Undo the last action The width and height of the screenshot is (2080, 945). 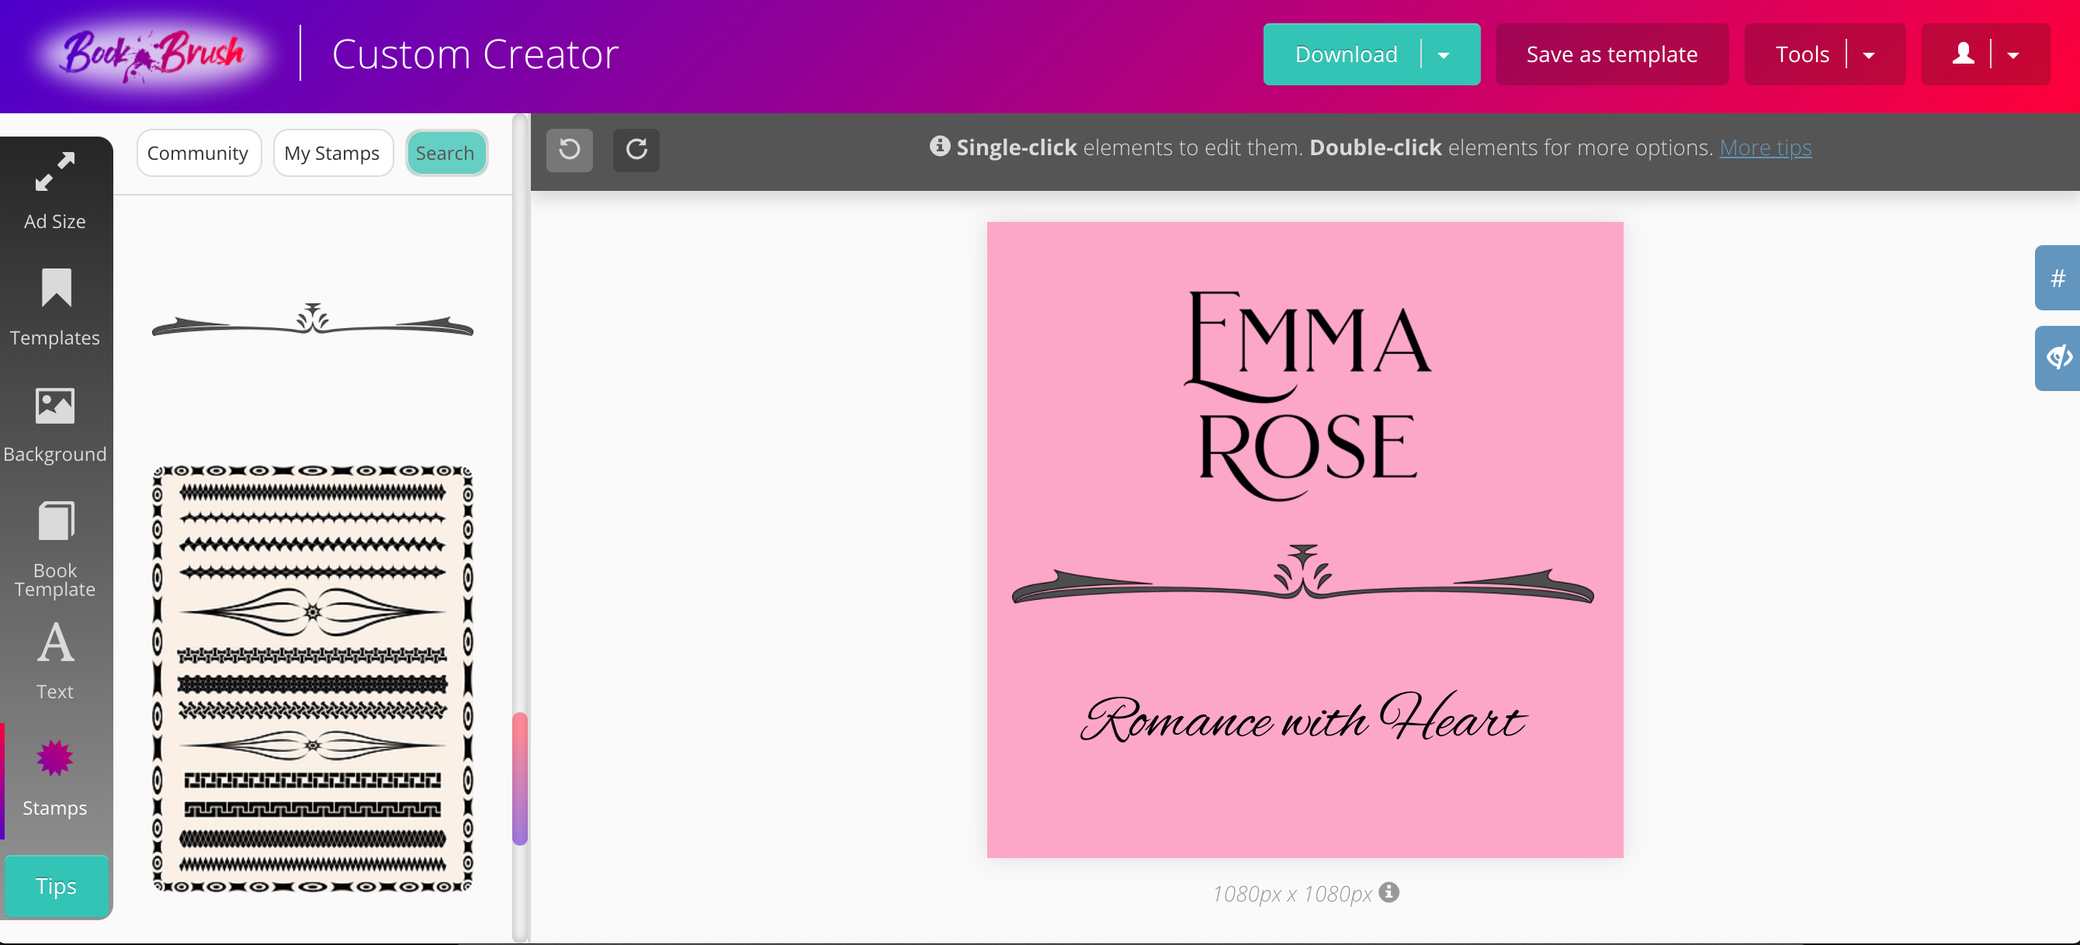569,149
